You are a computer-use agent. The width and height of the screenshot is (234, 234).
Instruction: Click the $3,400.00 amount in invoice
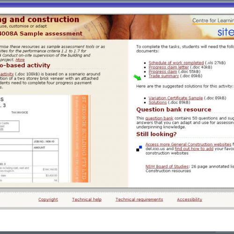click(x=51, y=175)
